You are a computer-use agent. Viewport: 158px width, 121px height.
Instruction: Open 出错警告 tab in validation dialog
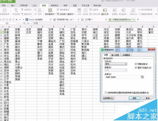point(126,55)
